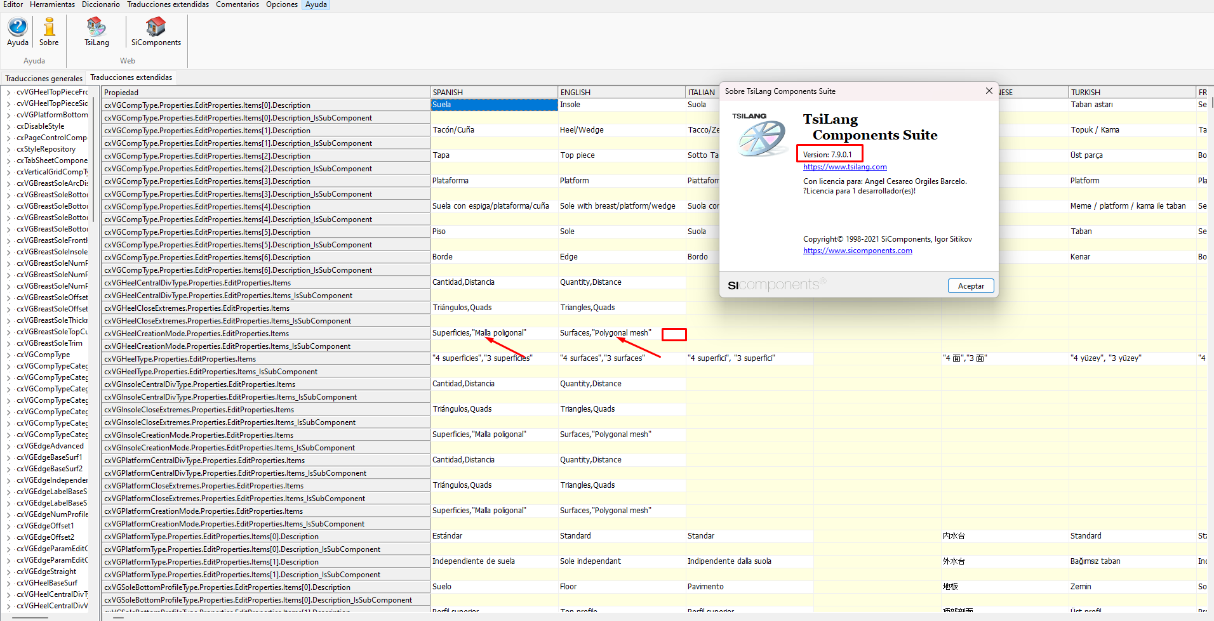Screen dimensions: 1214x621
Task: Open the Sobre about icon
Action: pyautogui.click(x=49, y=32)
